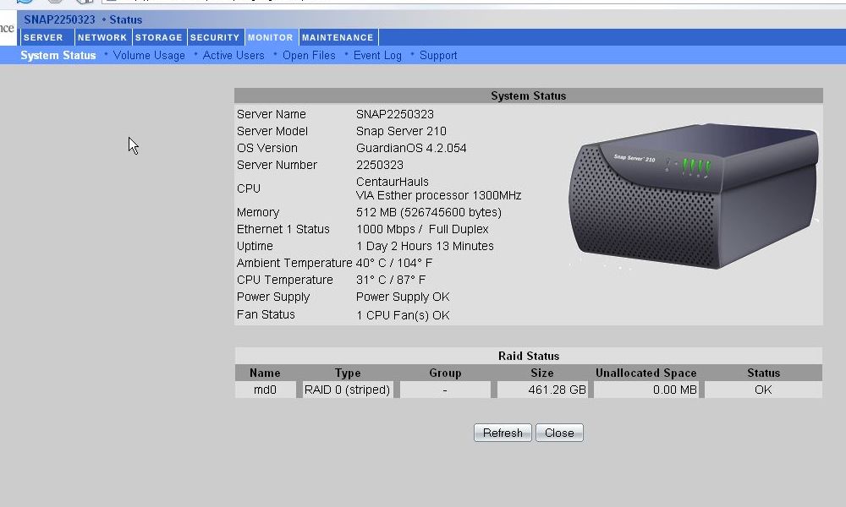View the Volume Usage page
Viewport: 846px width, 507px height.
[149, 56]
